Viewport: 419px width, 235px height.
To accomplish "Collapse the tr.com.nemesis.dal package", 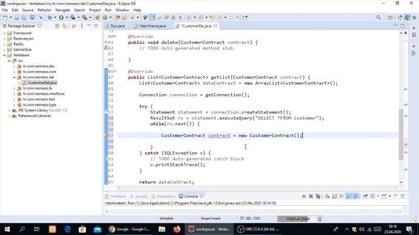I will pyautogui.click(x=14, y=77).
